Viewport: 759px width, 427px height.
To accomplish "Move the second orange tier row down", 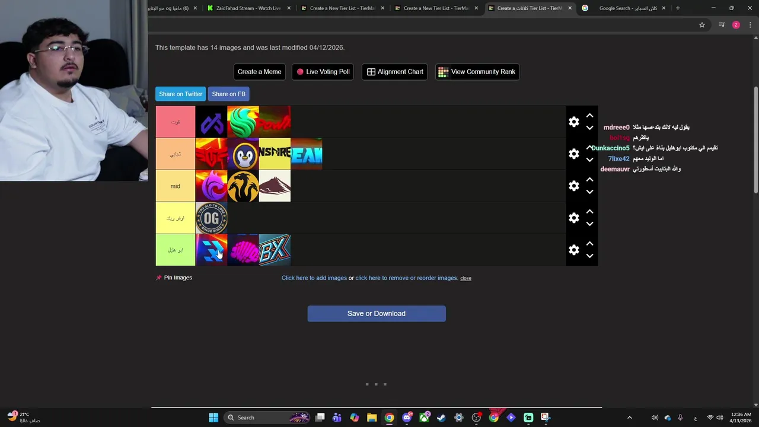I will 589,160.
